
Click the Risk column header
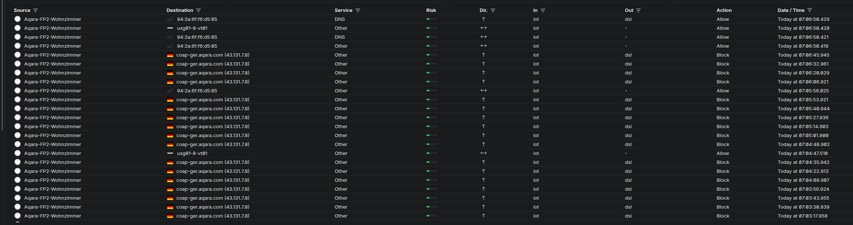431,10
